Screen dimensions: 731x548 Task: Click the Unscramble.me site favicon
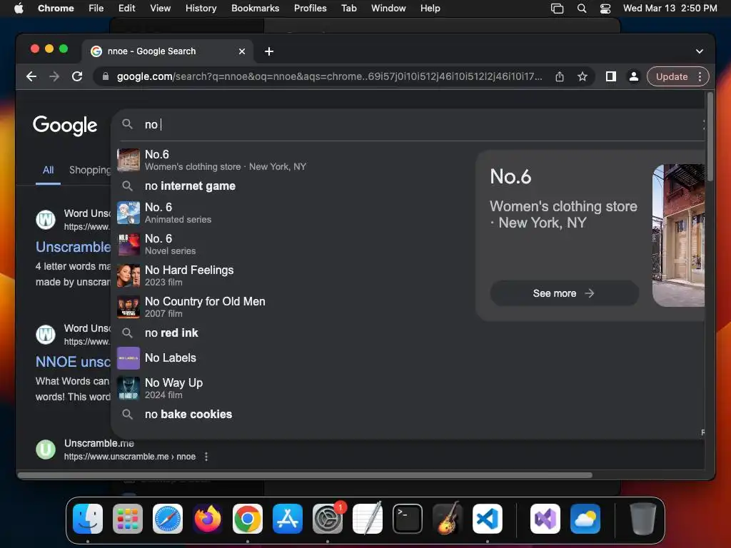pos(46,450)
